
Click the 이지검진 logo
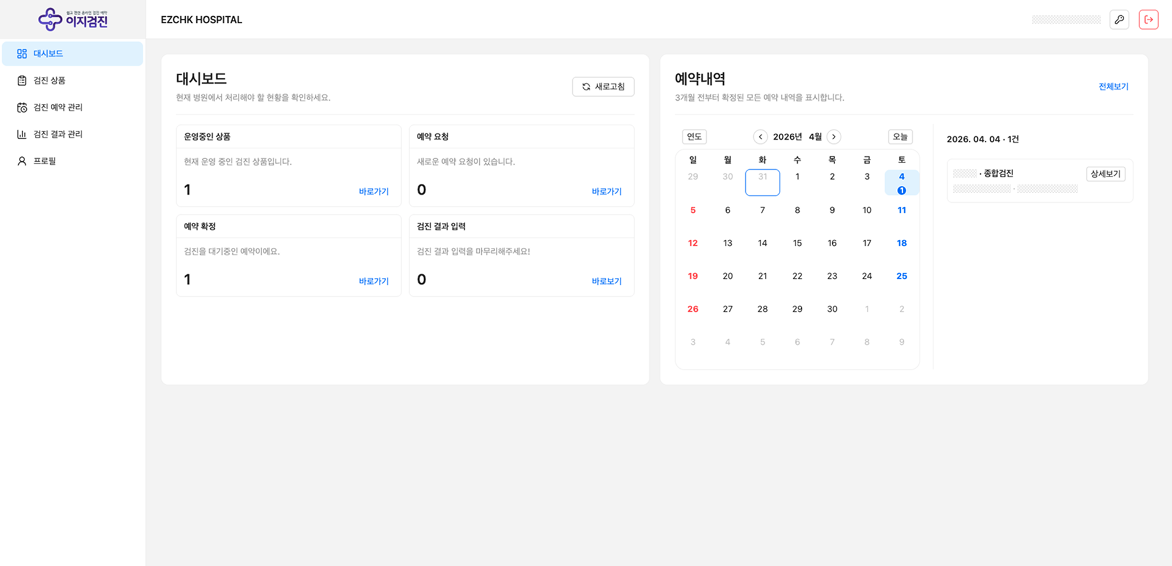click(73, 20)
